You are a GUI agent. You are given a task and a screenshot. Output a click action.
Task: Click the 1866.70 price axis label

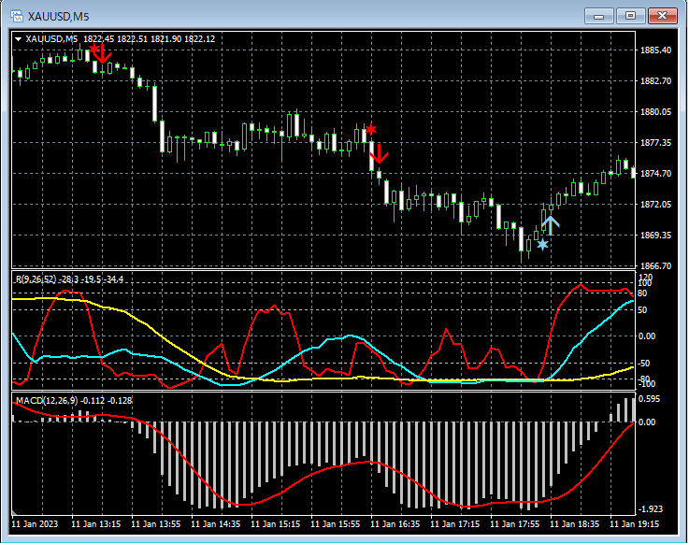[x=654, y=265]
